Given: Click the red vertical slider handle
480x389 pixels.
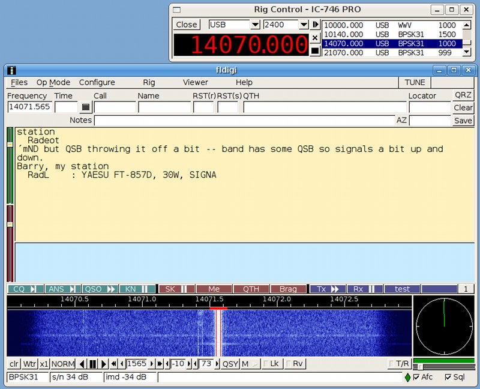Looking at the screenshot, I should (10, 224).
